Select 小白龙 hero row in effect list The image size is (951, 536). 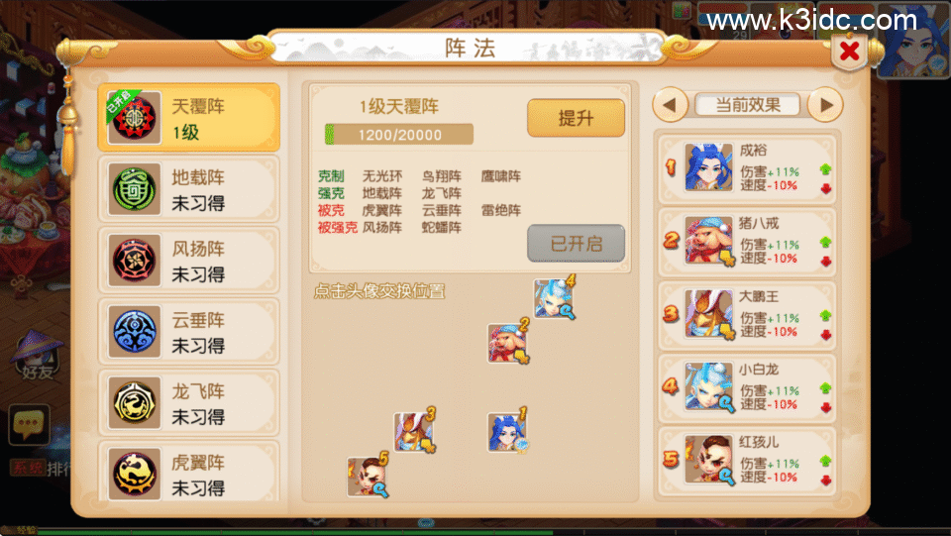747,388
